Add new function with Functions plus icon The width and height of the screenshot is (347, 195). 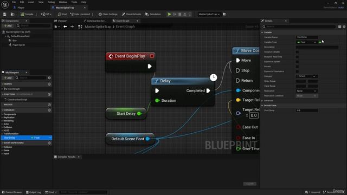(x=49, y=94)
